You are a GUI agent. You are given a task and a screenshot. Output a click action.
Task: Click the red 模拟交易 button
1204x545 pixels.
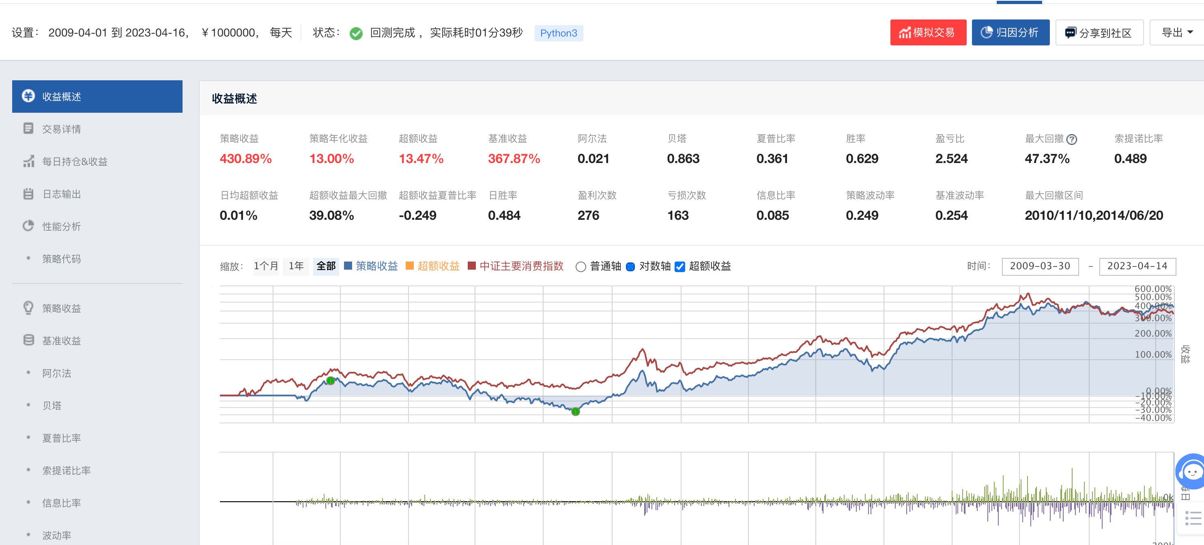click(x=928, y=33)
